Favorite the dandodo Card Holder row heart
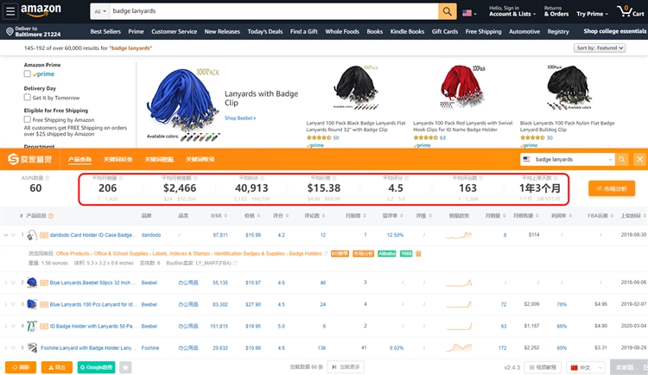This screenshot has width=648, height=375. 13,235
